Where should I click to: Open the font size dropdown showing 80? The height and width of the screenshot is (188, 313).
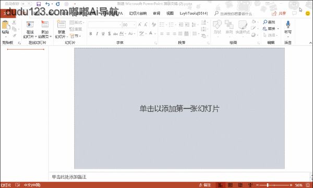tap(135, 25)
